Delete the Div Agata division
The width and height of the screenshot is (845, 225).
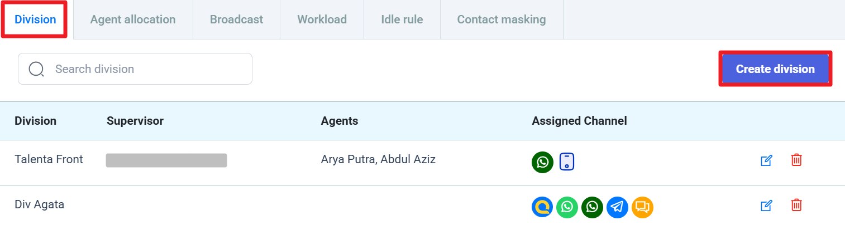pyautogui.click(x=796, y=206)
